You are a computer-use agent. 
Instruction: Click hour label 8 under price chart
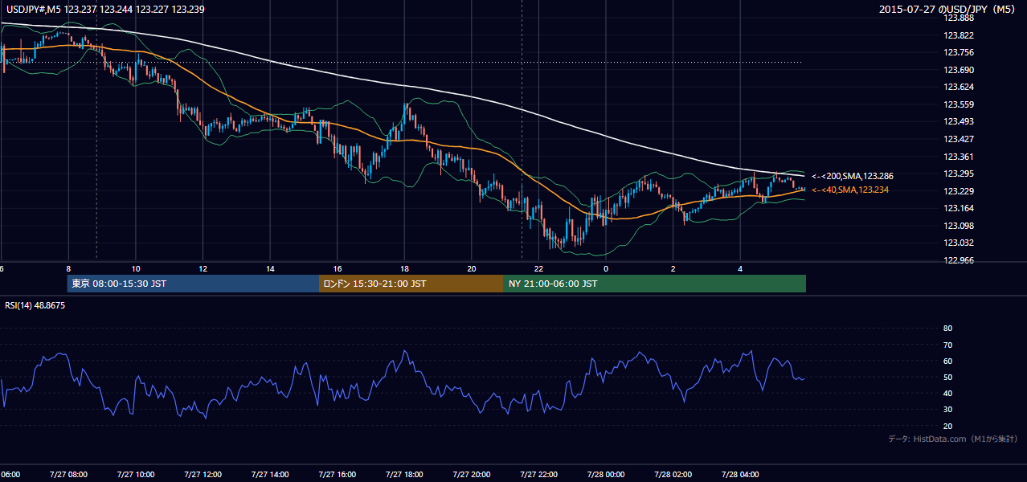68,269
